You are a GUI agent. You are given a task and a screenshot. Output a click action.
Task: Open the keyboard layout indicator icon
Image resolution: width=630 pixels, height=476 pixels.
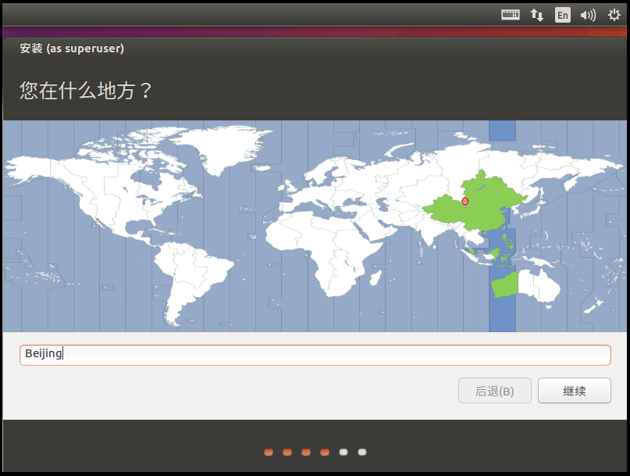point(511,15)
